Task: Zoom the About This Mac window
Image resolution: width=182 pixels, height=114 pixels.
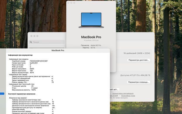Action: pos(74,3)
